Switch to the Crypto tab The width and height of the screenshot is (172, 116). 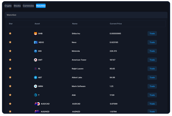8,6
